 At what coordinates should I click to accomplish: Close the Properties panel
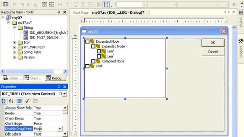tap(65, 87)
